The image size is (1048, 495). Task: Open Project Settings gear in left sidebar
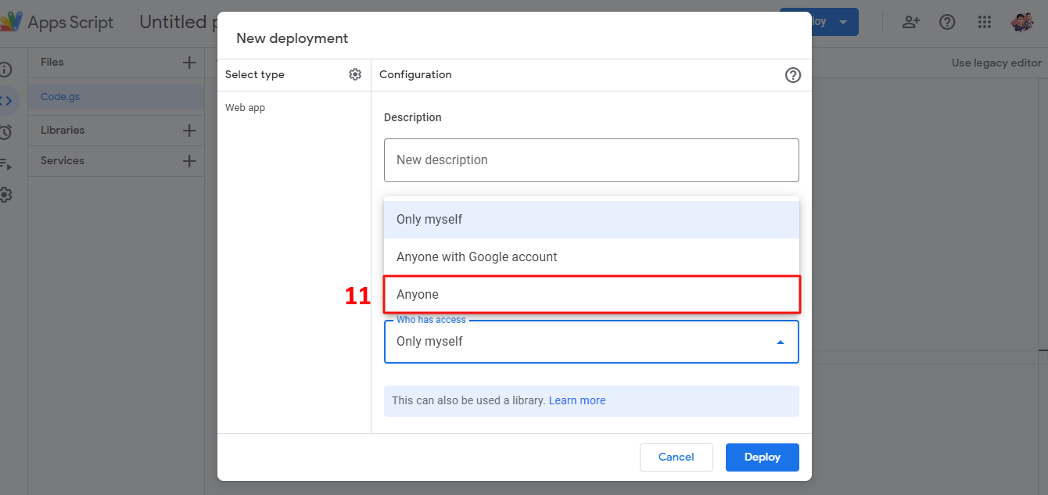(5, 195)
